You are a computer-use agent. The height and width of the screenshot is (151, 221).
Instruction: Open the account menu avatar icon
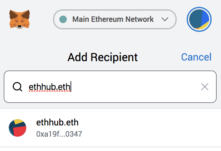(199, 19)
